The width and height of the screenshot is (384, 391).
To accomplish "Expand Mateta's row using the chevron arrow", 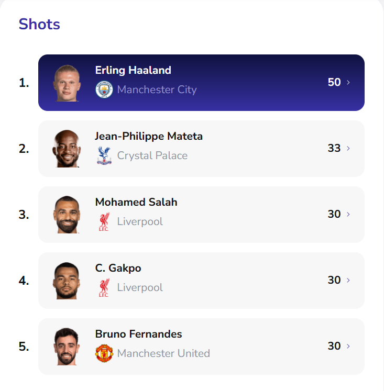I will pos(349,149).
